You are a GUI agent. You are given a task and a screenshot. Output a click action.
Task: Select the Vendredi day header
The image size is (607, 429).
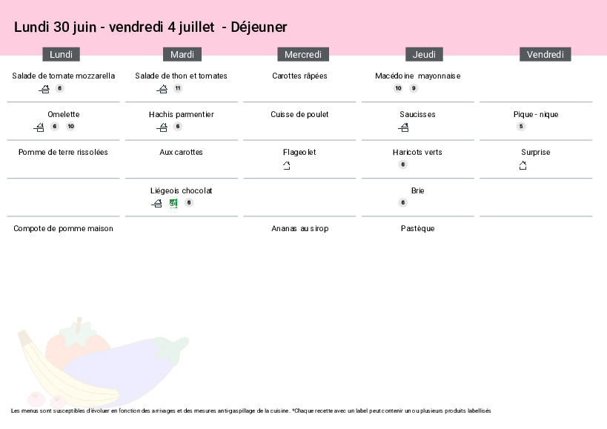tap(545, 55)
